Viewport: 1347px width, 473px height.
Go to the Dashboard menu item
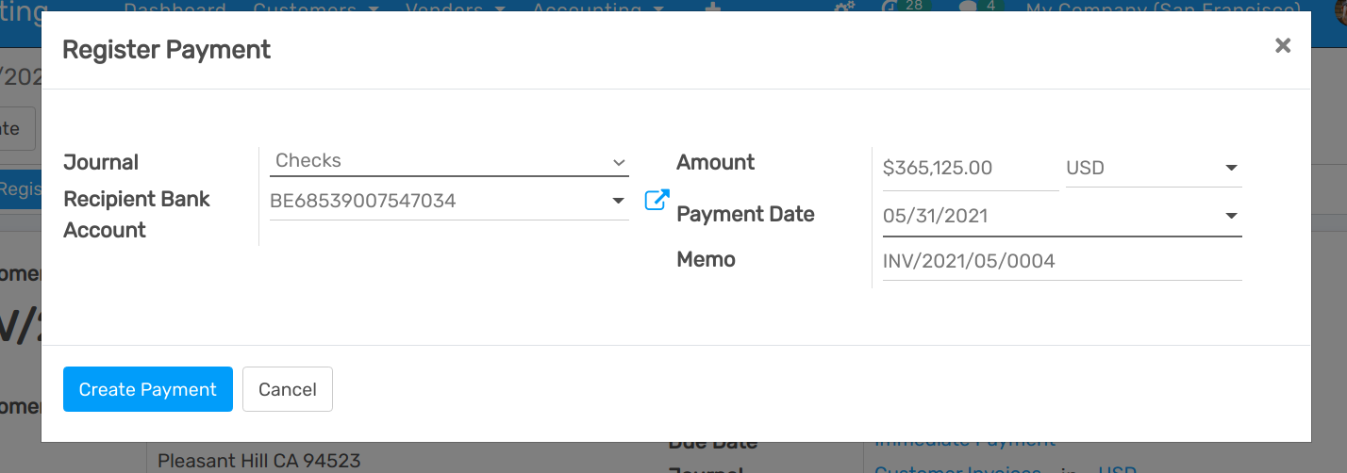click(175, 8)
